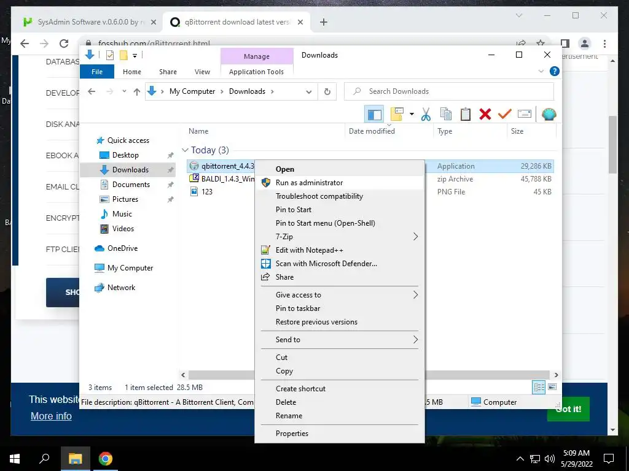Viewport: 629px width, 471px height.
Task: Expand the Give access to submenu
Action: (x=339, y=295)
